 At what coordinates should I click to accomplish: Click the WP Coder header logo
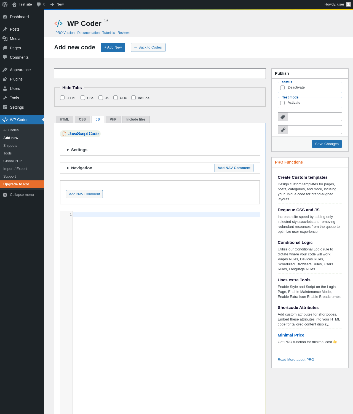(x=58, y=23)
